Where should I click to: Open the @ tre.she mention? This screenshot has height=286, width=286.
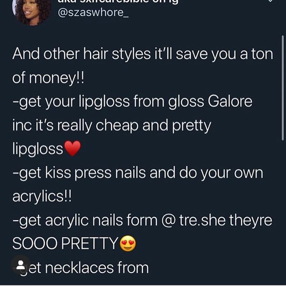point(193,220)
